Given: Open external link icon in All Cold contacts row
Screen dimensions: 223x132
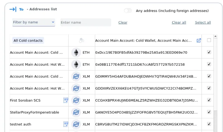Looking at the screenshot, I should coord(199,41).
